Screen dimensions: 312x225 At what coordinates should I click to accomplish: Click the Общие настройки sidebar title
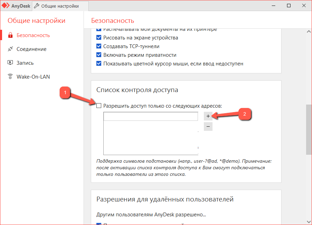pos(36,21)
